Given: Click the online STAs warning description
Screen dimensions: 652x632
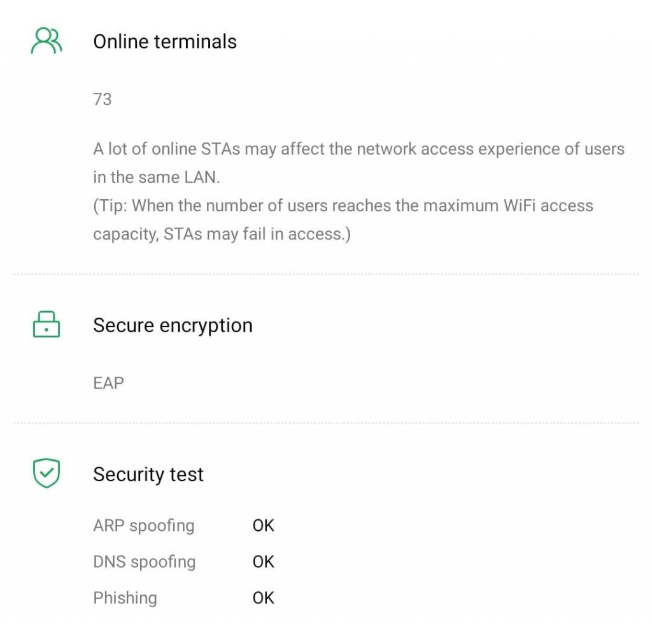Looking at the screenshot, I should click(x=358, y=150).
